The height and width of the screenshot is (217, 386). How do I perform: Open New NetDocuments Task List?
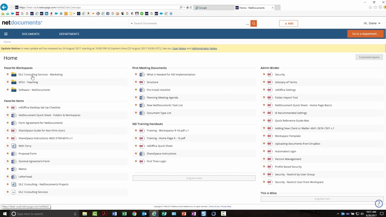[x=165, y=105]
